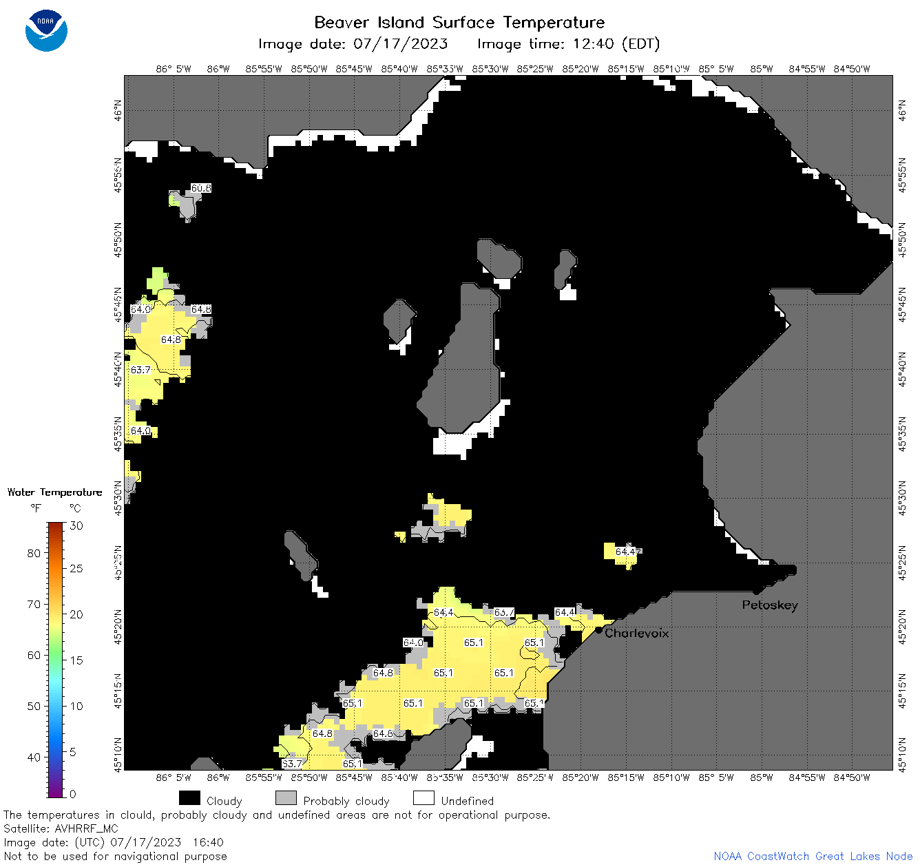Click the NOAA logo
The width and height of the screenshot is (920, 867).
[46, 30]
